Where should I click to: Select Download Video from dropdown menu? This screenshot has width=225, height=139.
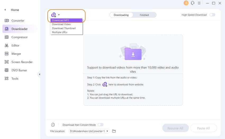(x=61, y=24)
